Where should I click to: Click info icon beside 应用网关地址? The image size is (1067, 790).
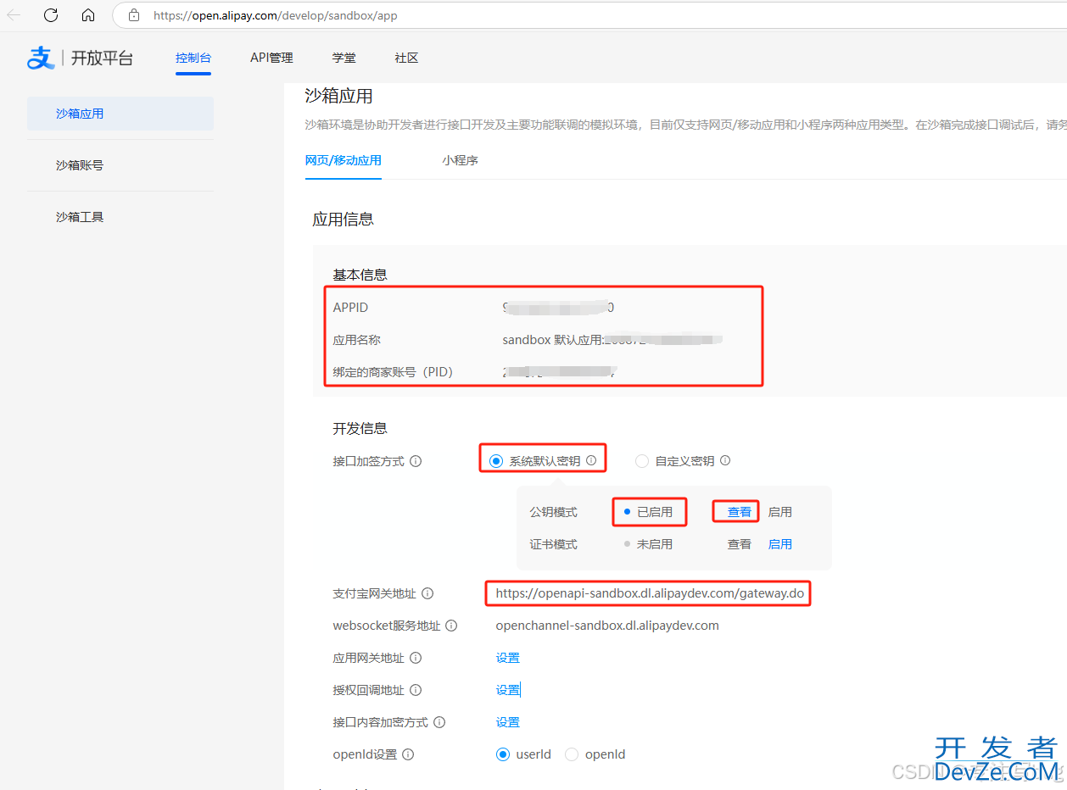pyautogui.click(x=416, y=658)
